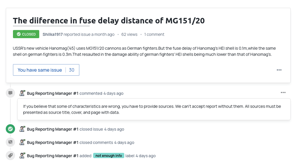This screenshot has width=295, height=165.
Task: Click the '1 comment' link
Action: click(x=154, y=34)
